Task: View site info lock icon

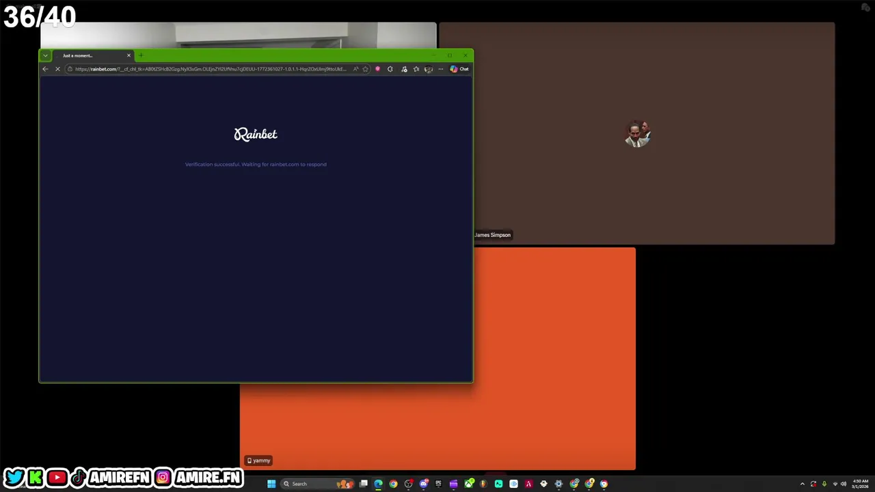Action: click(x=70, y=69)
